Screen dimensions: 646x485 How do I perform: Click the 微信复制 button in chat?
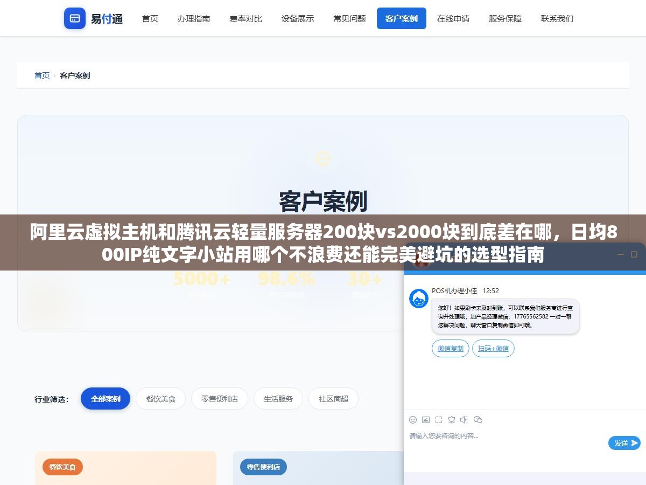pyautogui.click(x=451, y=349)
